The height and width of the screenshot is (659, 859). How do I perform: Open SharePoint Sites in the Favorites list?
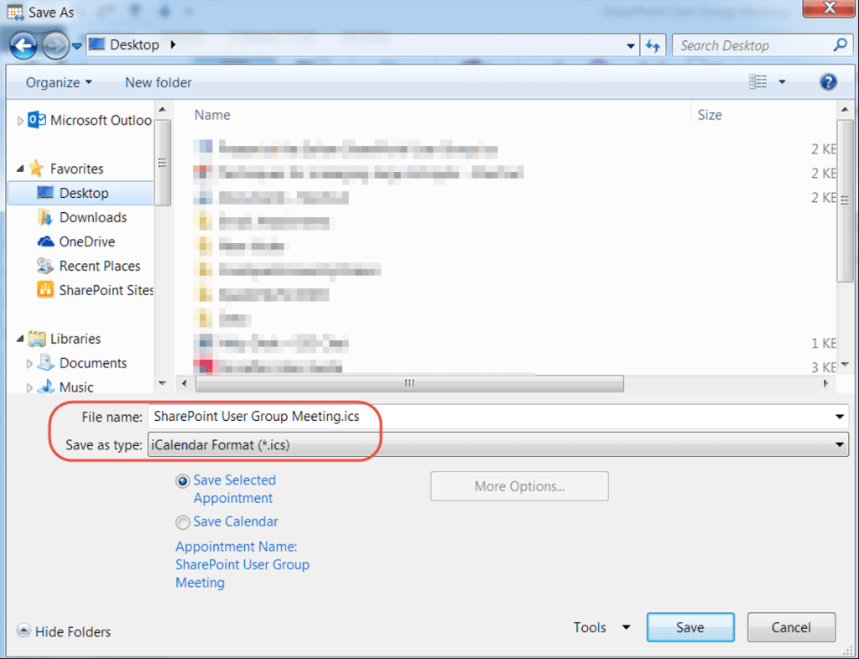(102, 290)
